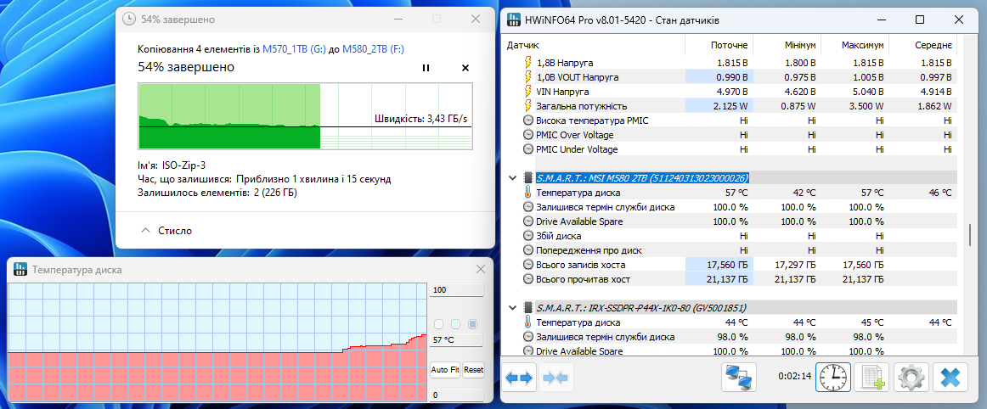The height and width of the screenshot is (409, 987).
Task: Click the lightning icon beside VIN Напруга
Action: tap(527, 92)
